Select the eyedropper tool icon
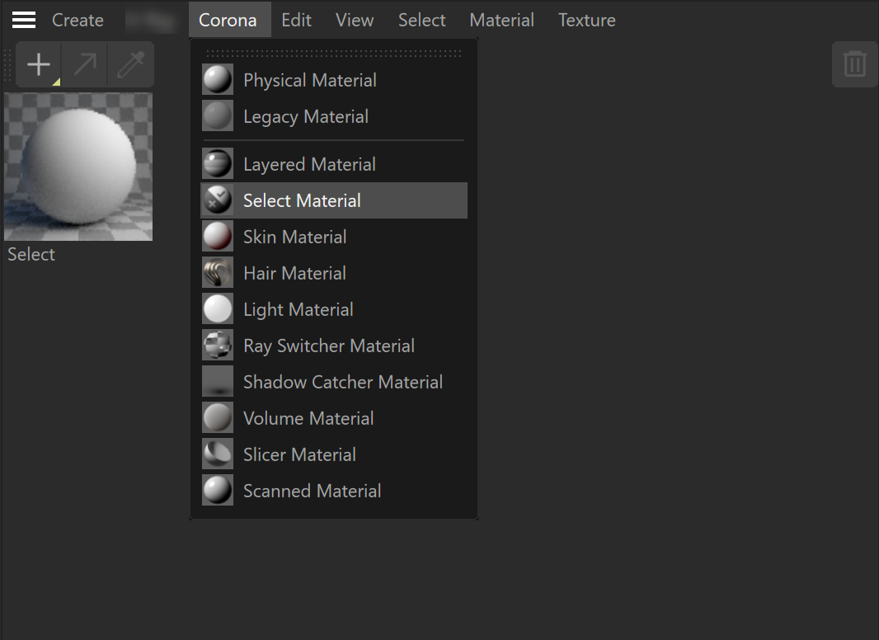 [130, 64]
